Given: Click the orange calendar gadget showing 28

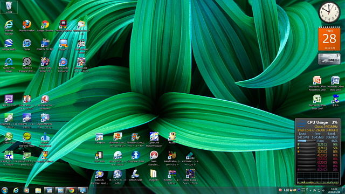Looking at the screenshot, I should coord(329,38).
